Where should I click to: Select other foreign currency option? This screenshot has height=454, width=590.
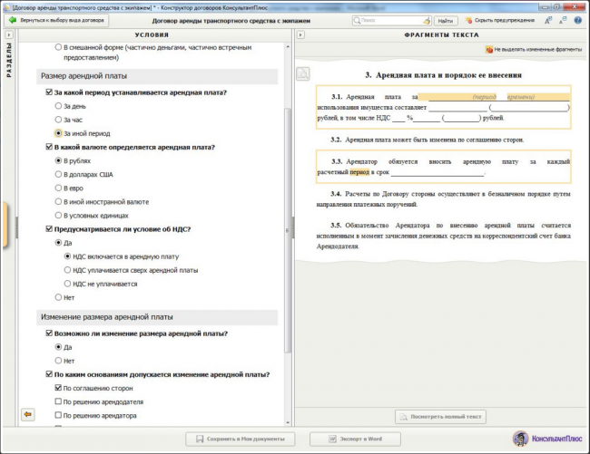click(x=58, y=202)
